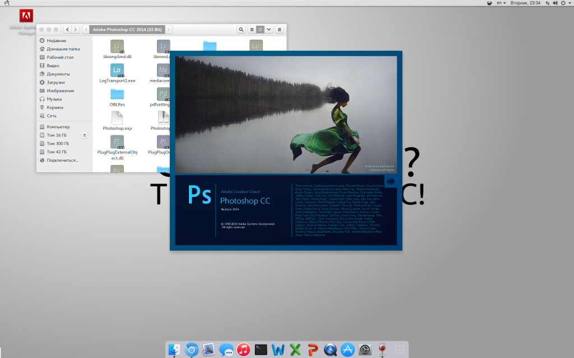Viewport: 574px width, 358px height.
Task: Open system menu arrow beside power icon
Action: pyautogui.click(x=570, y=3)
